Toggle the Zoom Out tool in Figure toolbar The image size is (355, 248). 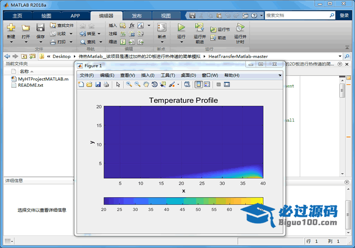[138, 84]
